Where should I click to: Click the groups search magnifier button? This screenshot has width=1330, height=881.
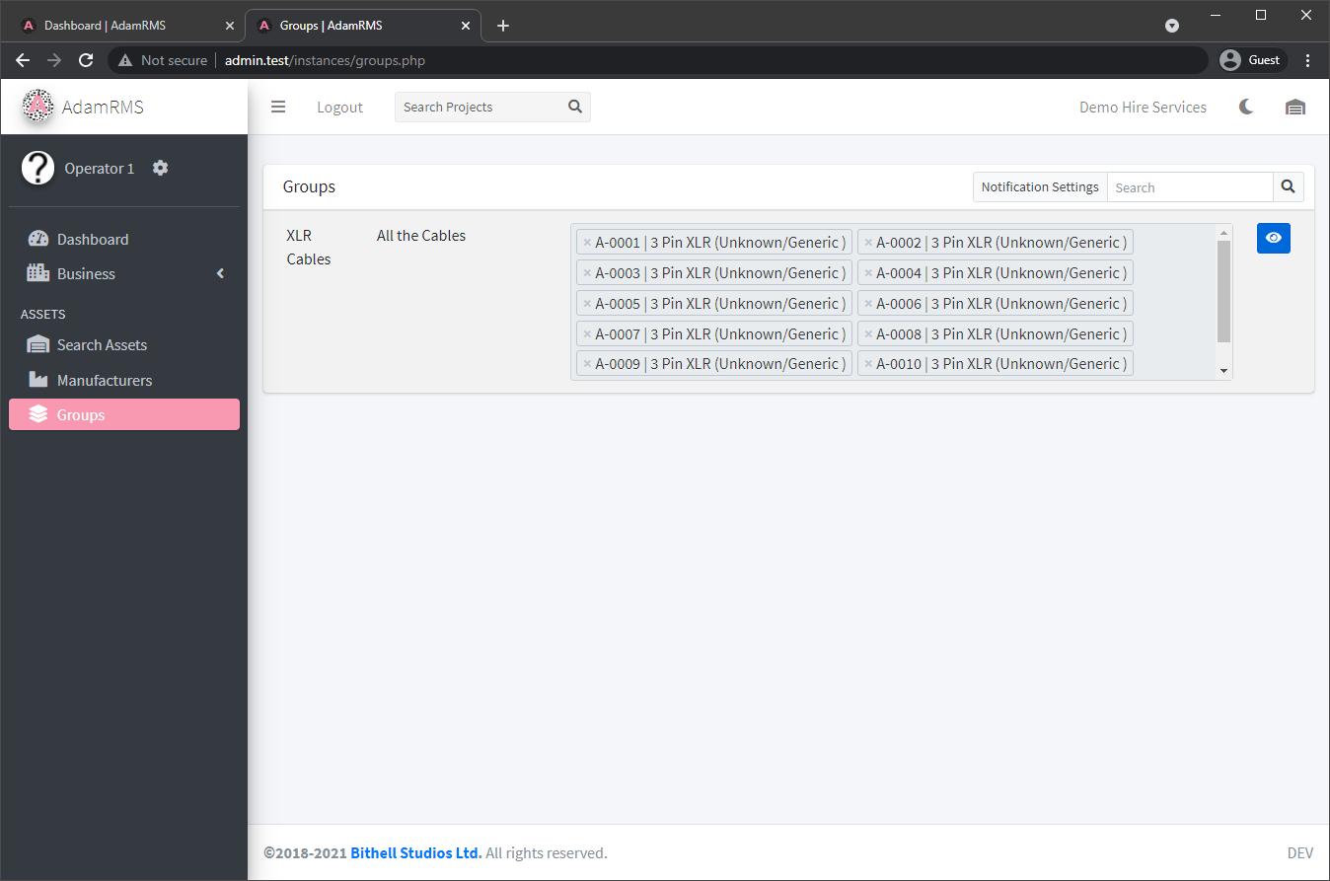coord(1288,187)
